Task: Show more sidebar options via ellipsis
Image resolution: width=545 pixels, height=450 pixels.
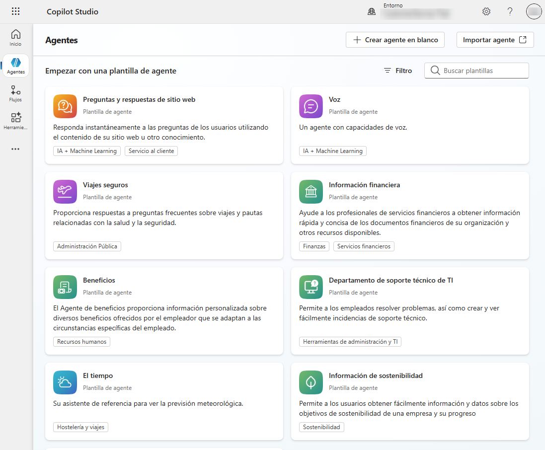Action: tap(15, 149)
